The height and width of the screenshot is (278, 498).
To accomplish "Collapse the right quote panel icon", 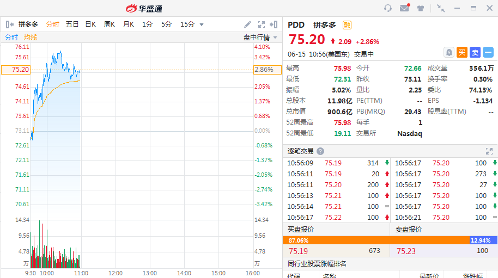I will click(x=274, y=24).
